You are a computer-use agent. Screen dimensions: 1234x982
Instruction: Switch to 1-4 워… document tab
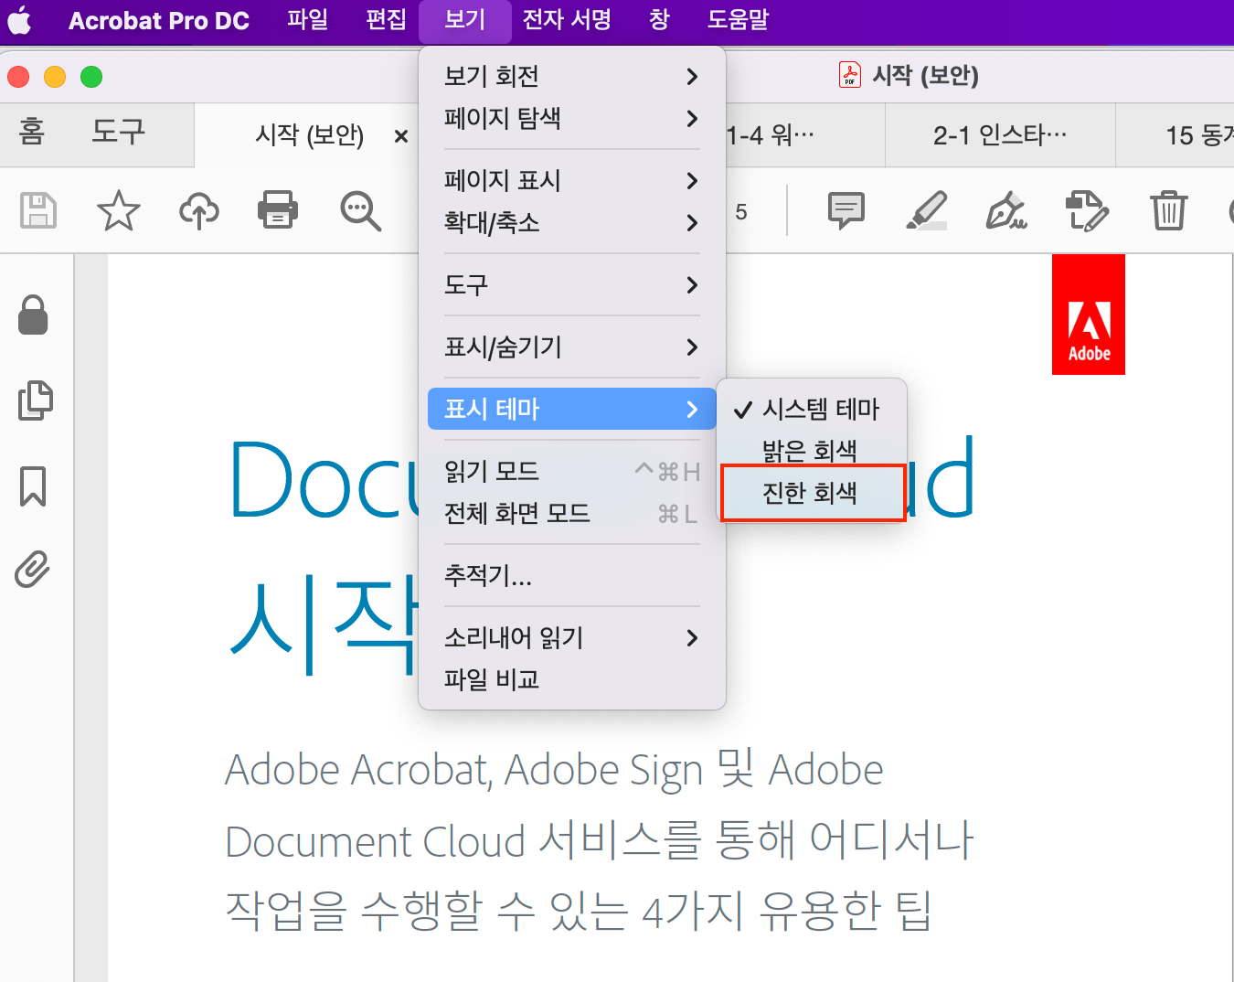coord(804,135)
